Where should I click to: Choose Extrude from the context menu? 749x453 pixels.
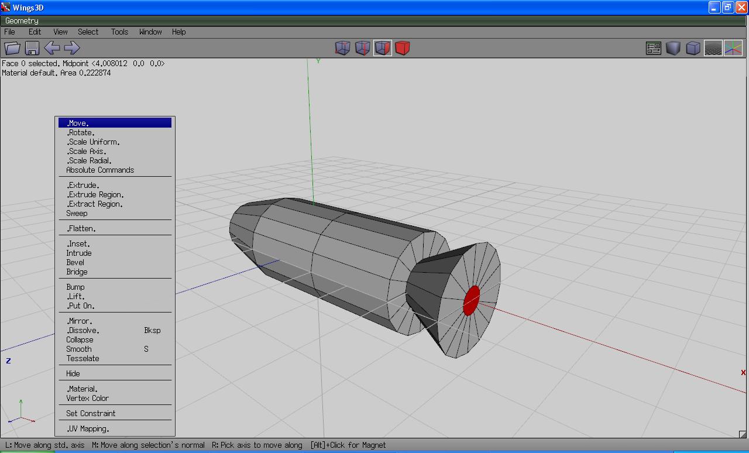coord(83,185)
